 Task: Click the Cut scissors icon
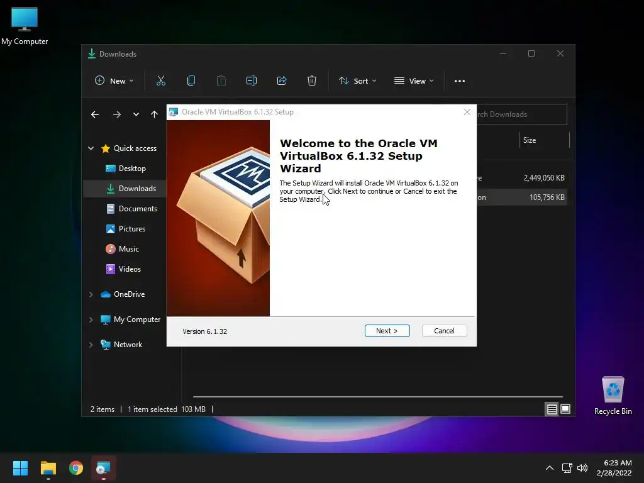tap(161, 81)
